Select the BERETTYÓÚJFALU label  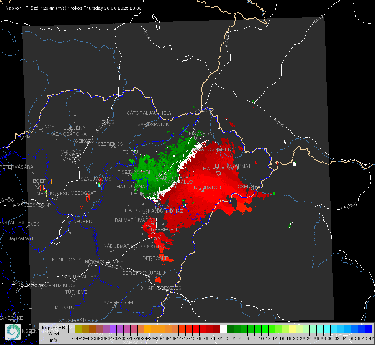[144, 273]
